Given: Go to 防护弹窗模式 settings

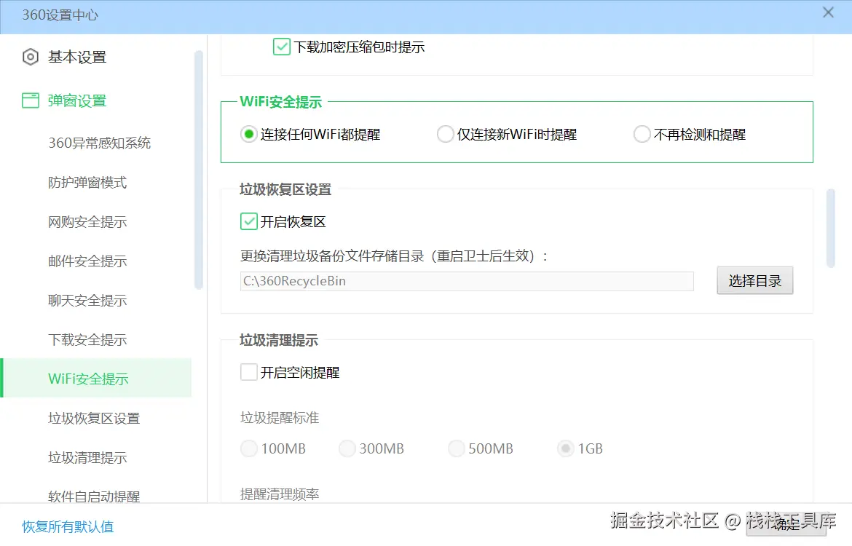Looking at the screenshot, I should pos(87,183).
